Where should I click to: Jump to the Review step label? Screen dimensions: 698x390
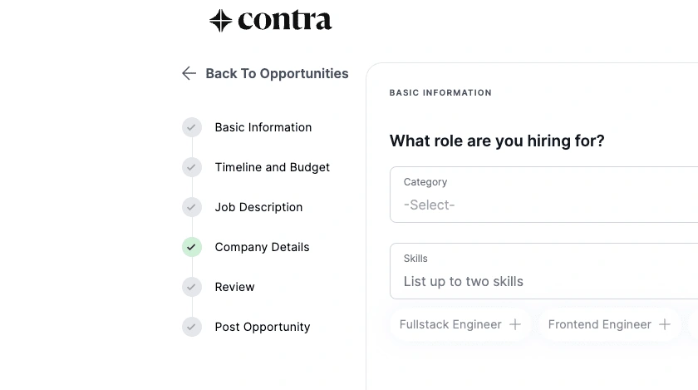(x=234, y=287)
